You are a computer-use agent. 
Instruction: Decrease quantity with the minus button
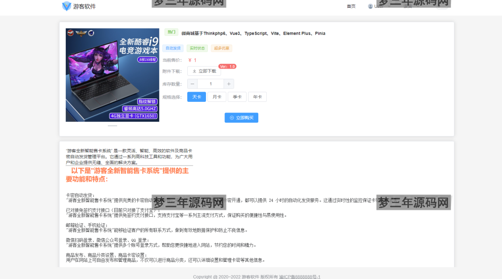tap(192, 84)
